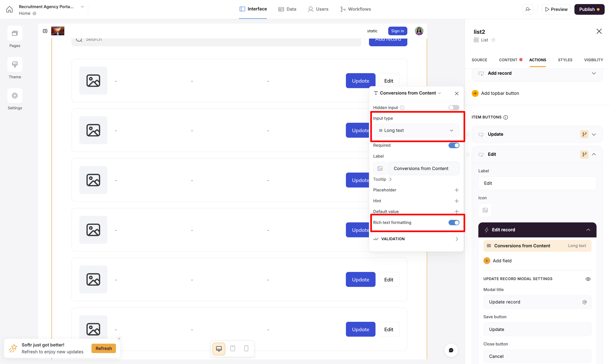
Task: Switch to the STYLES tab
Action: click(x=565, y=60)
